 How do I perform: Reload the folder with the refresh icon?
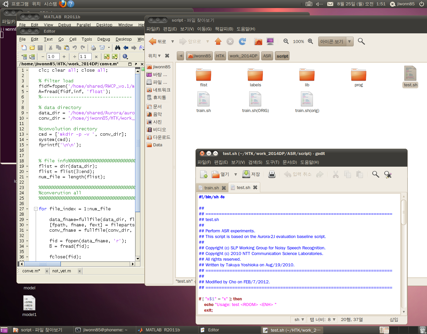243,41
